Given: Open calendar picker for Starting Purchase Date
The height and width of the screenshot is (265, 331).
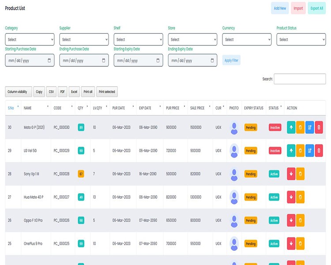Looking at the screenshot, I should 49,61.
